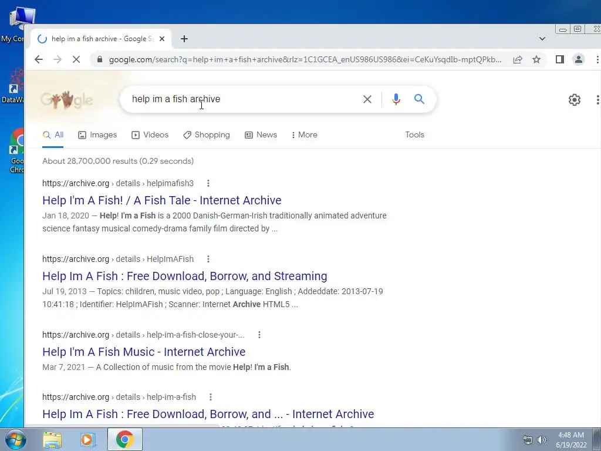The height and width of the screenshot is (451, 601).
Task: Click the helpimafish3 archive.org URL breadcrumb
Action: [x=118, y=183]
